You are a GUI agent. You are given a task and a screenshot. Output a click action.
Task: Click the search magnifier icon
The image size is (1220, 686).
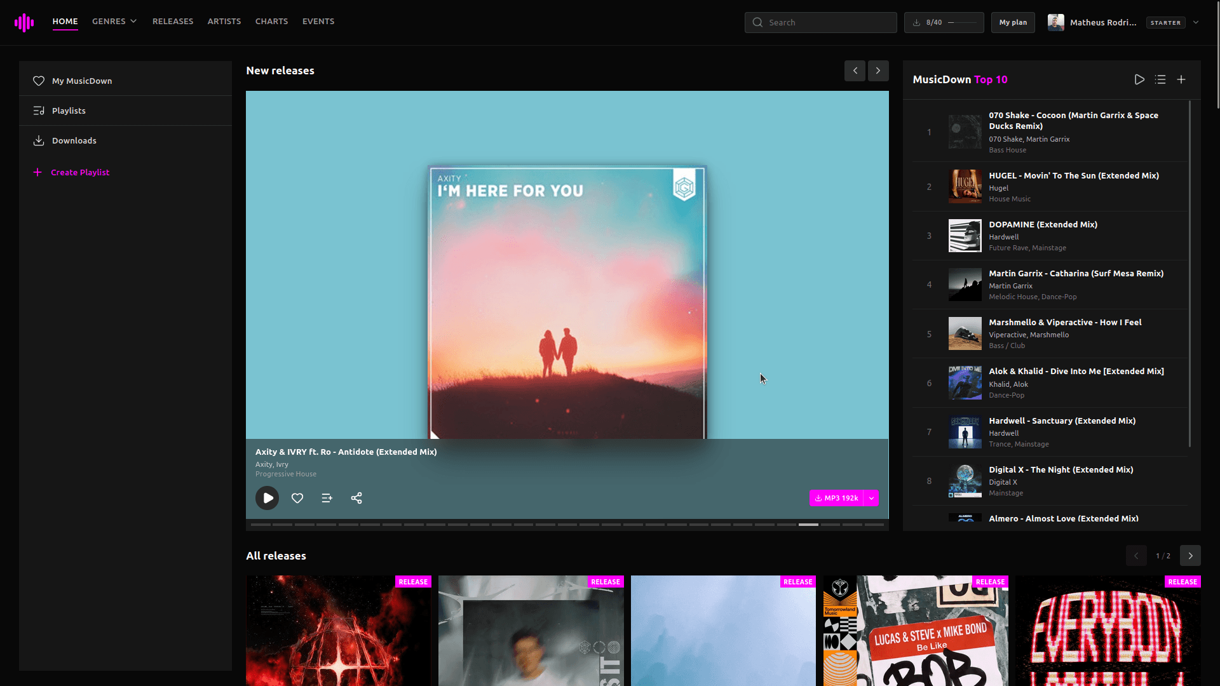pyautogui.click(x=757, y=22)
